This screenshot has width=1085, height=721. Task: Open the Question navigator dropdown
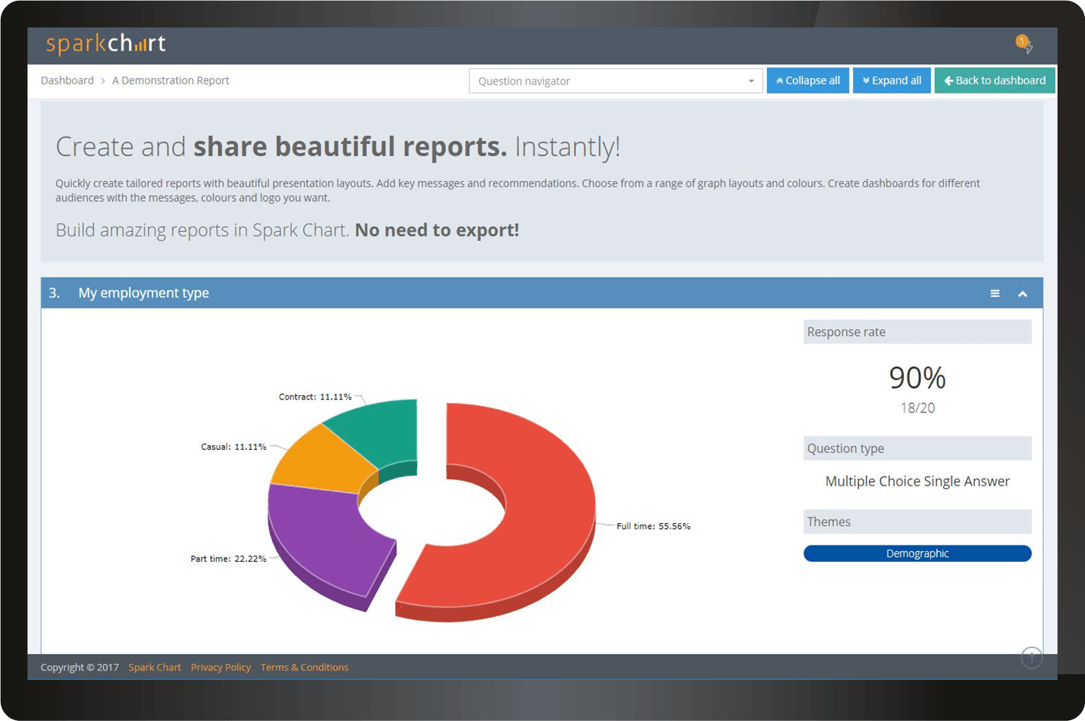tap(615, 81)
